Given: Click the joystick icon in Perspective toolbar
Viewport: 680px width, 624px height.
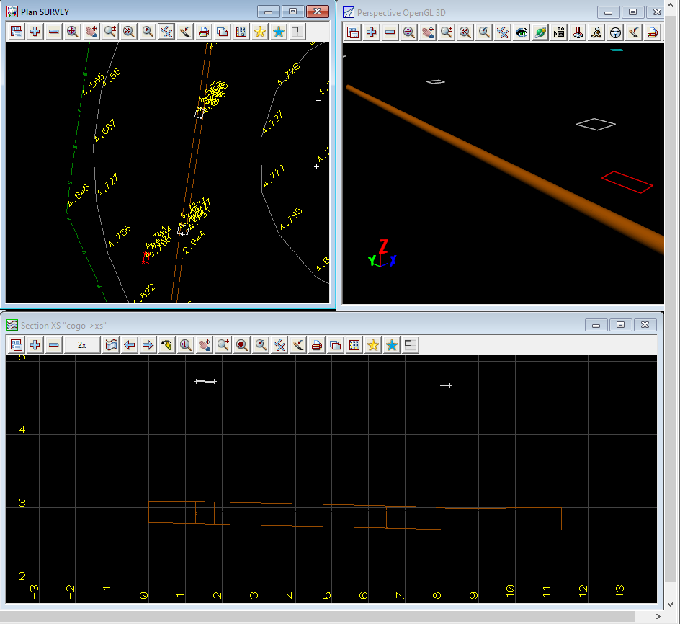Looking at the screenshot, I should tap(578, 32).
